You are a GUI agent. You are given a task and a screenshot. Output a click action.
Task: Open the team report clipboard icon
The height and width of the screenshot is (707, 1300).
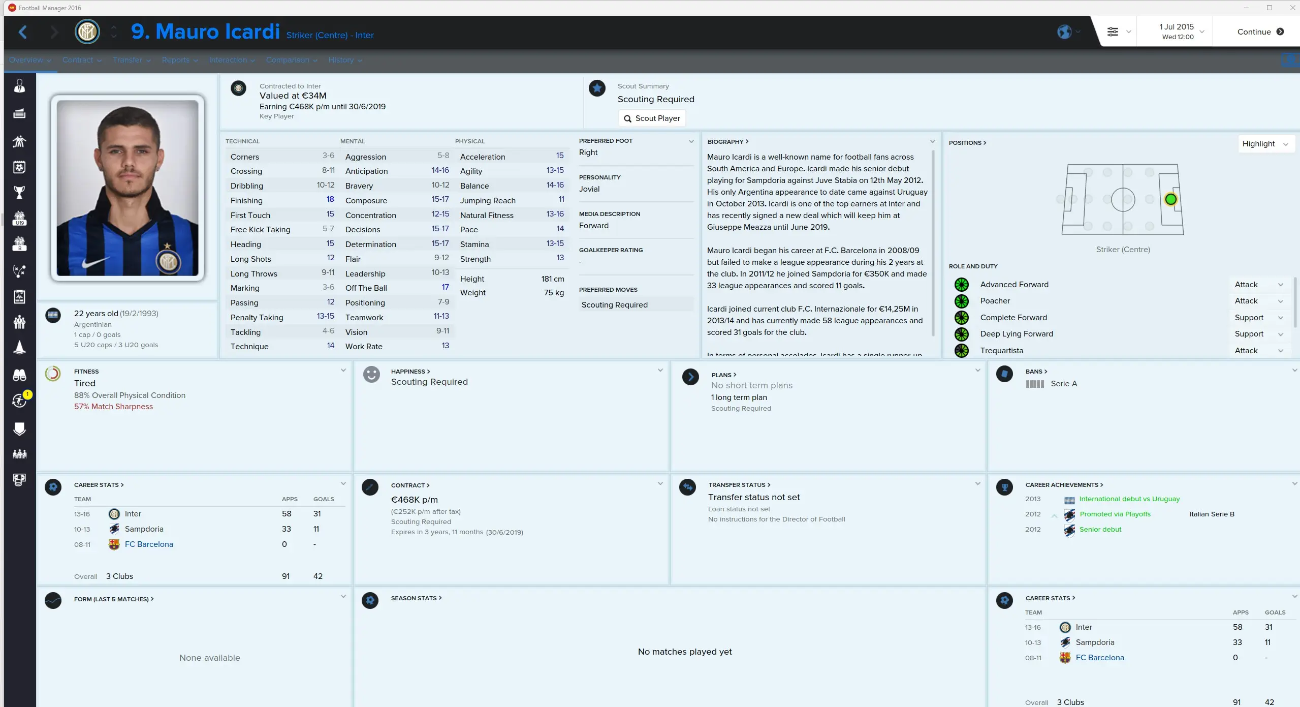[x=19, y=296]
